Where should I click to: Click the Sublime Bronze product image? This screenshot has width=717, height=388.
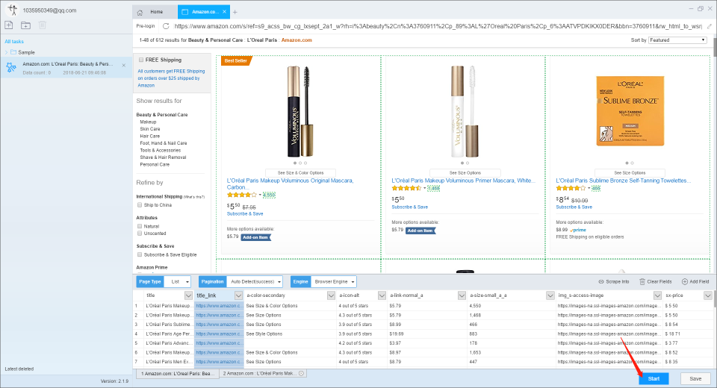click(x=630, y=111)
